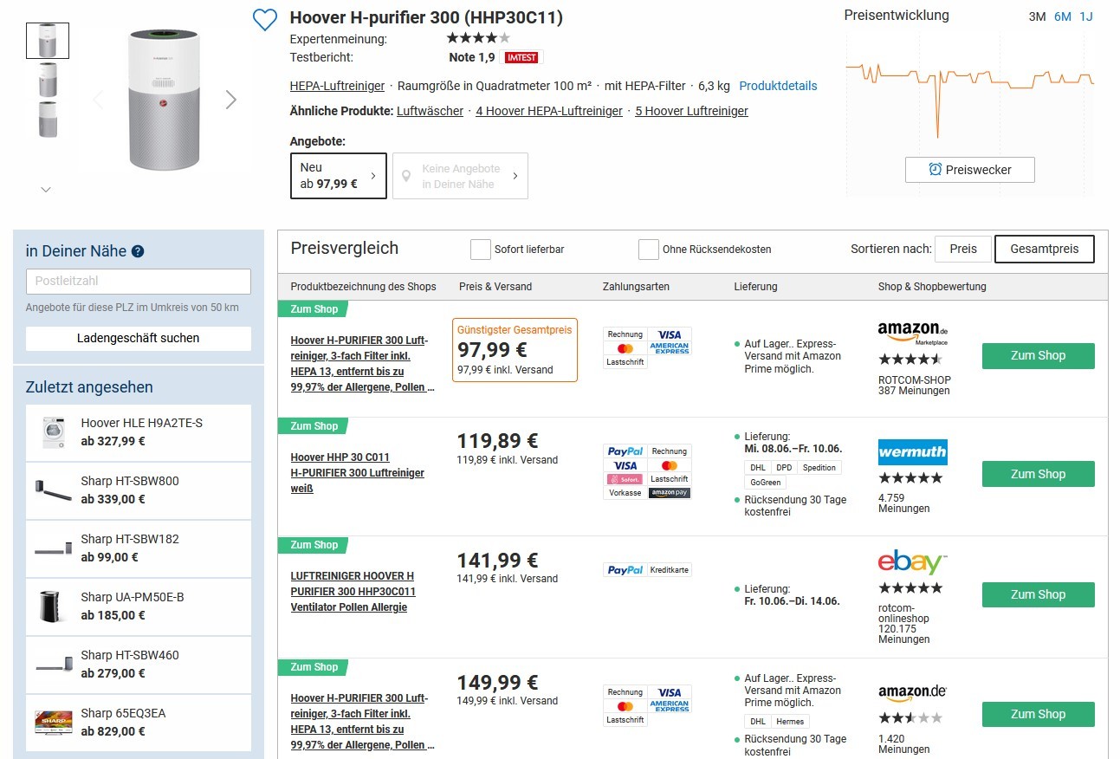Click Zum Shop tag on 141,99 € row
This screenshot has width=1120, height=759.
click(313, 545)
